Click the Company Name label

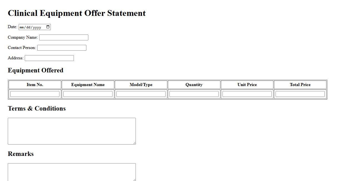(x=23, y=37)
